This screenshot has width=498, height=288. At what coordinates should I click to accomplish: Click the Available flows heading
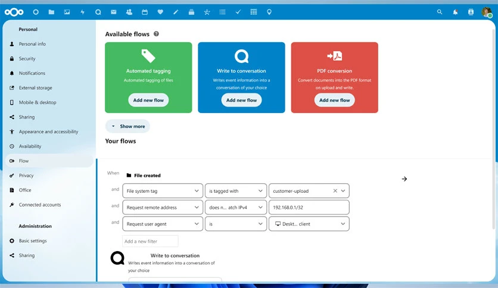pyautogui.click(x=127, y=34)
